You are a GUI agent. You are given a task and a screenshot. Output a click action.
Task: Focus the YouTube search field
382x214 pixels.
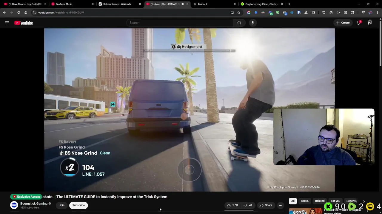[180, 23]
